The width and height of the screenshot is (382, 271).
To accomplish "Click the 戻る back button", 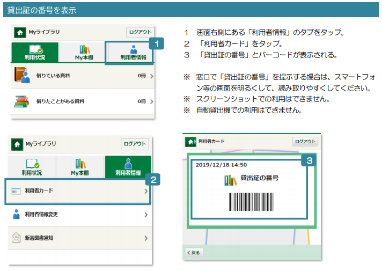I will (194, 253).
